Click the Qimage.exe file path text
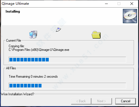The width and height of the screenshot is (139, 107). point(39,50)
